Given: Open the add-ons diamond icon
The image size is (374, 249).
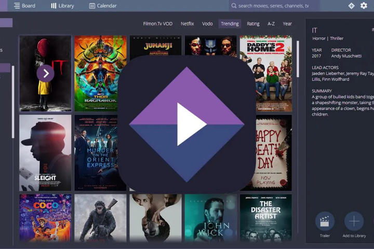Looking at the screenshot, I should click(351, 6).
